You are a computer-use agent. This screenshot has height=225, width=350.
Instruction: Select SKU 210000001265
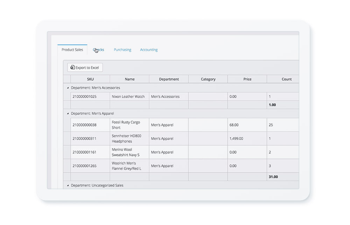coord(90,166)
